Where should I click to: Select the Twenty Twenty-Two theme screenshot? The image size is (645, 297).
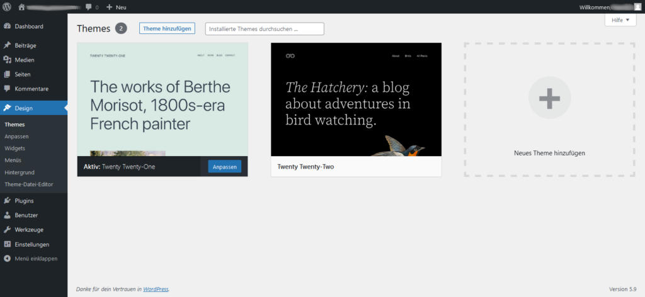[357, 99]
